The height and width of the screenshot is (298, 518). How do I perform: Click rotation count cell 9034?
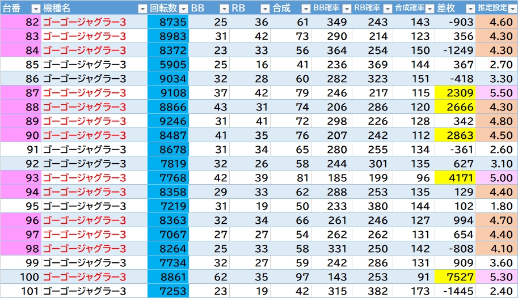168,79
